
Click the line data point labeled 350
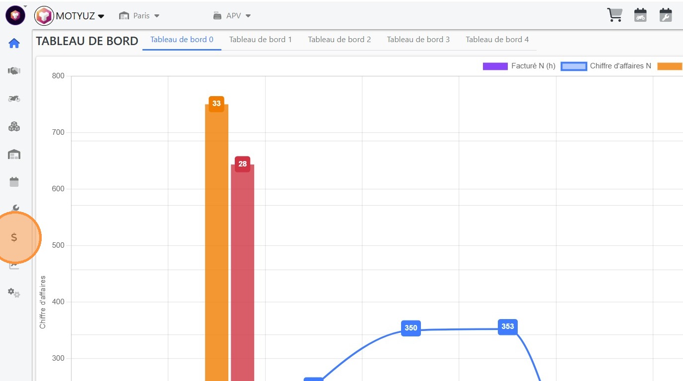pos(411,328)
